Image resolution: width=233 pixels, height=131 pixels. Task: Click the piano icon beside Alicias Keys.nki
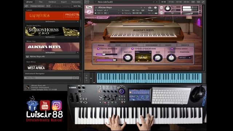coord(27,57)
